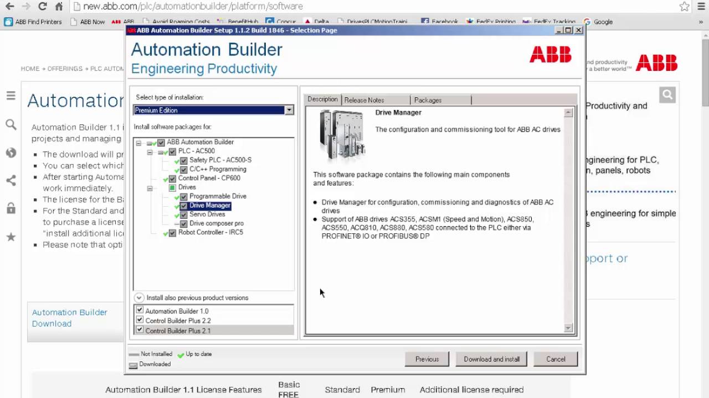The width and height of the screenshot is (709, 398).
Task: Cancel the Automation Builder setup
Action: point(556,359)
